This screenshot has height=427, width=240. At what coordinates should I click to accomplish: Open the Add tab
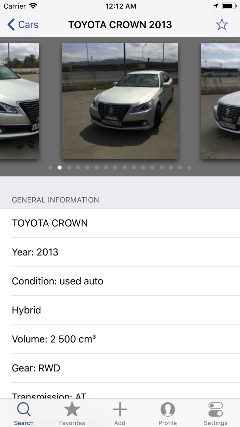point(120,413)
